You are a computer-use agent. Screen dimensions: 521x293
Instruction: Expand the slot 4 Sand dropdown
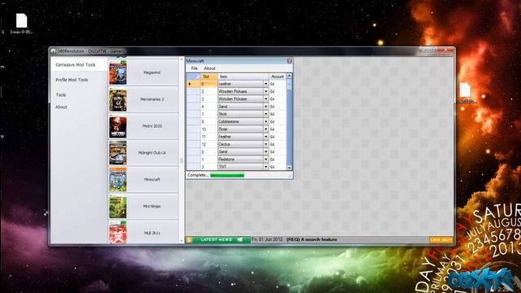pos(265,107)
